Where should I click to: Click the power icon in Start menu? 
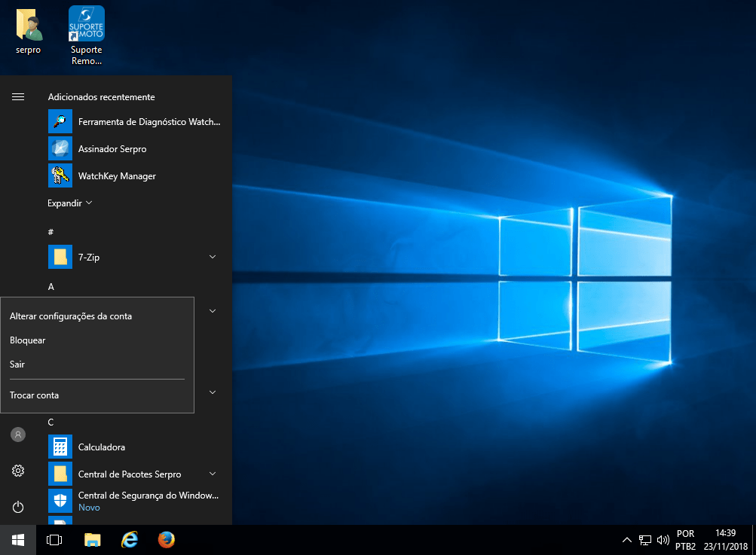[x=18, y=507]
